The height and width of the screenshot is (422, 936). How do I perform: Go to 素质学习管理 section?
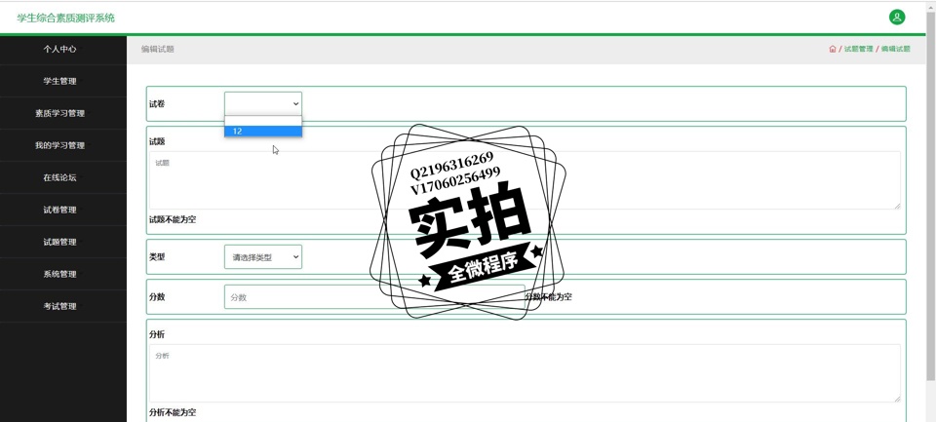point(60,113)
